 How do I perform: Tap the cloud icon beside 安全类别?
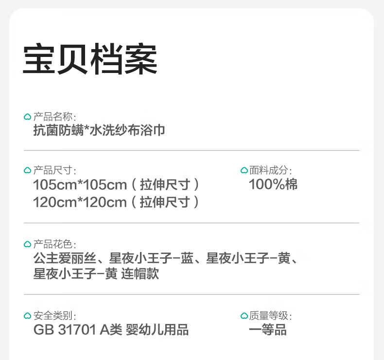point(27,316)
